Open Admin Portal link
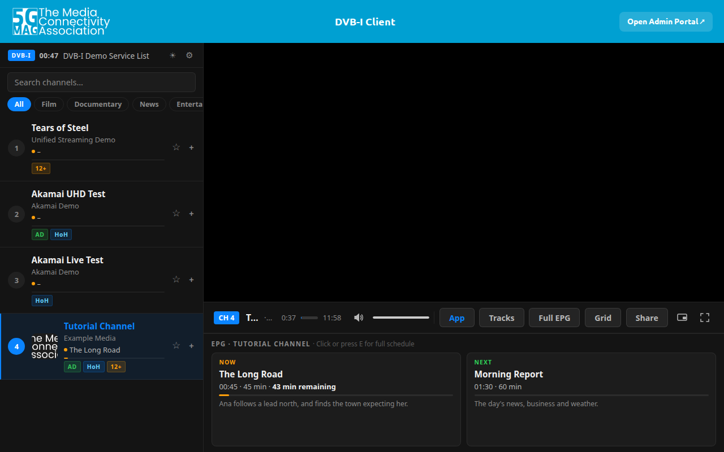This screenshot has height=452, width=724. [x=666, y=21]
